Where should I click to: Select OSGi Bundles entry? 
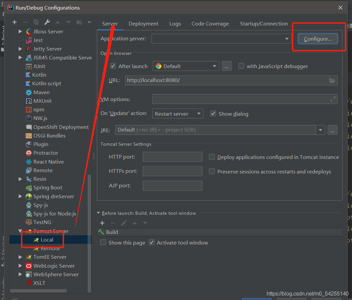pyautogui.click(x=46, y=136)
